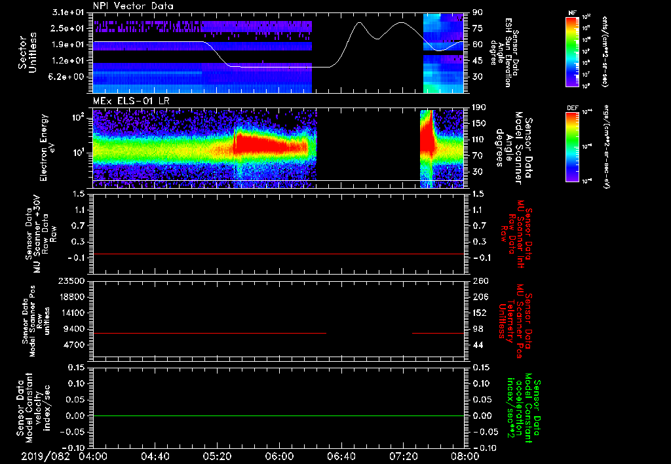Click the NF color bar gradient
The height and width of the screenshot is (464, 671).
pyautogui.click(x=573, y=51)
